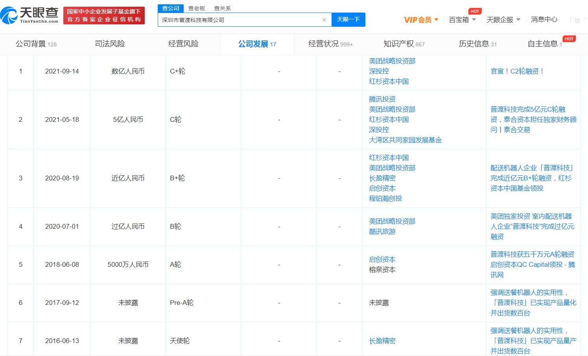Select the 5000万人民币 amount cell
Viewport: 588px width, 356px height.
coord(128,264)
